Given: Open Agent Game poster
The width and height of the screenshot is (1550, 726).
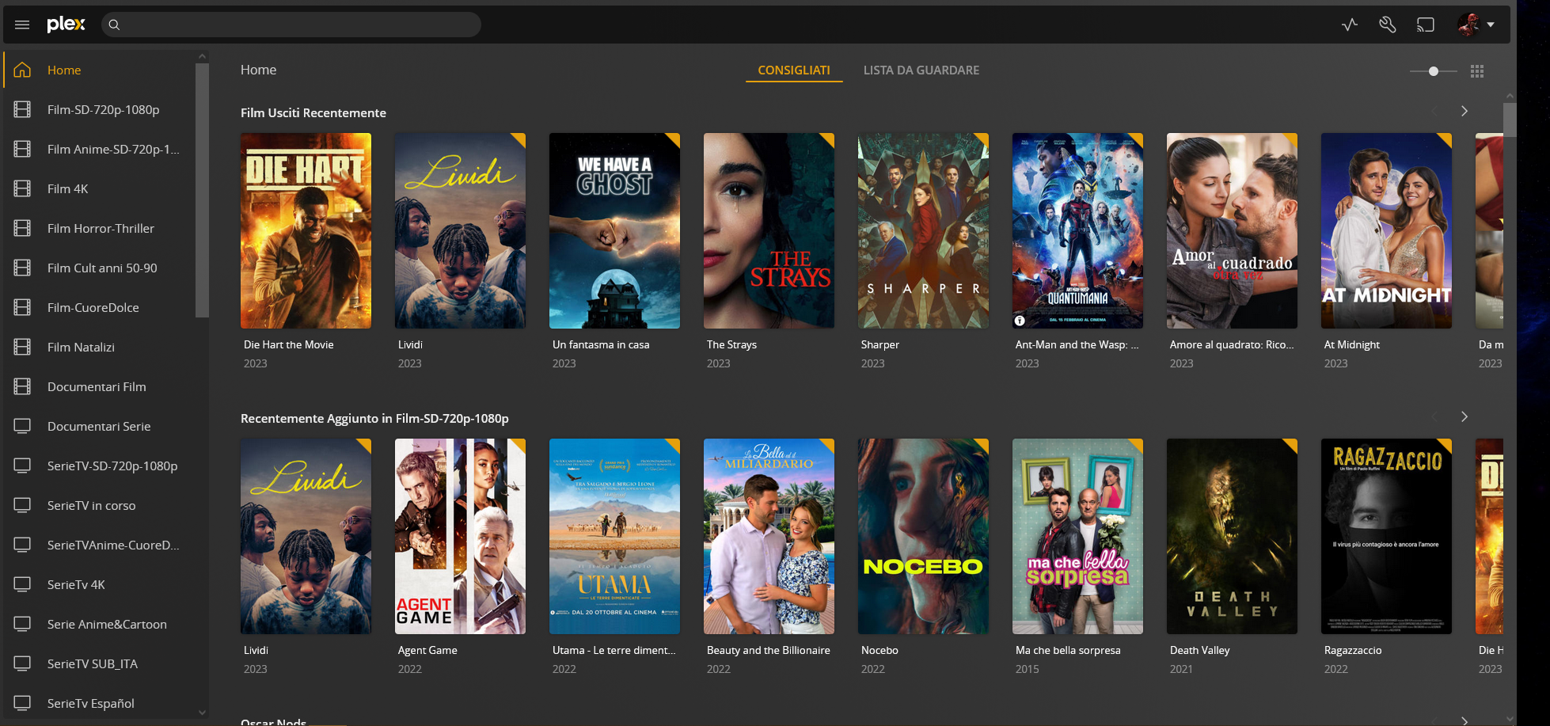Looking at the screenshot, I should 460,536.
